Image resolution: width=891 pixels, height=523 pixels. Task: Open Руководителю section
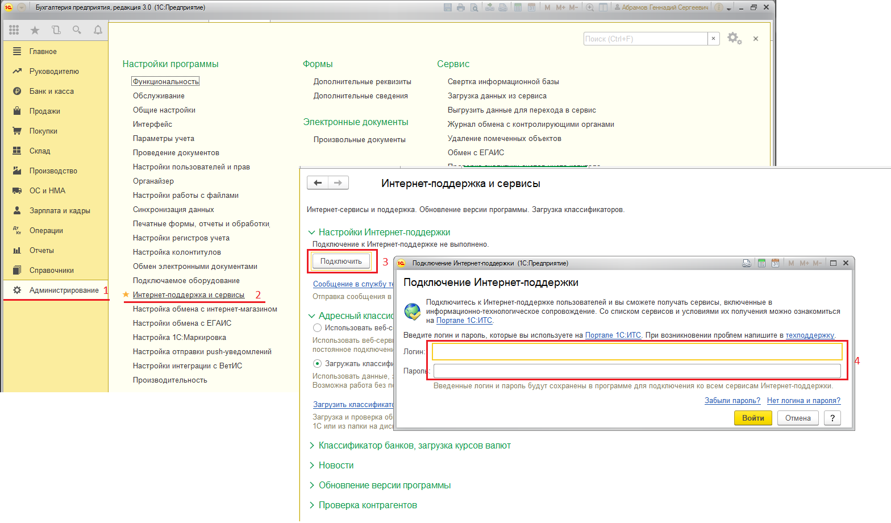pyautogui.click(x=55, y=71)
